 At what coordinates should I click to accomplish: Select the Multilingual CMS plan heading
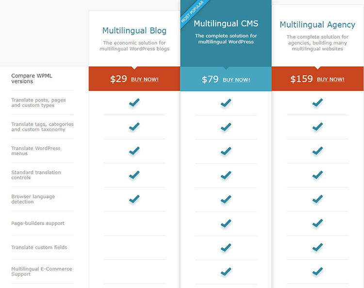[226, 23]
